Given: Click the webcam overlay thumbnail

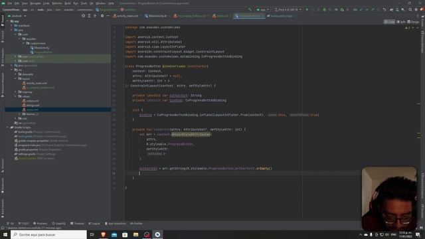Looking at the screenshot, I should (389, 199).
